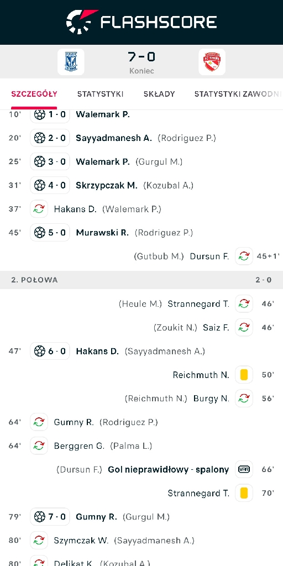The image size is (283, 566).
Task: Open the STATYSTYKI ZAWODNIKA tab
Action: pyautogui.click(x=238, y=94)
